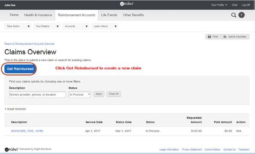Viewport: 255px width, 154px height.
Task: Click the Mar 1, 2017 status date
Action: click(123, 131)
